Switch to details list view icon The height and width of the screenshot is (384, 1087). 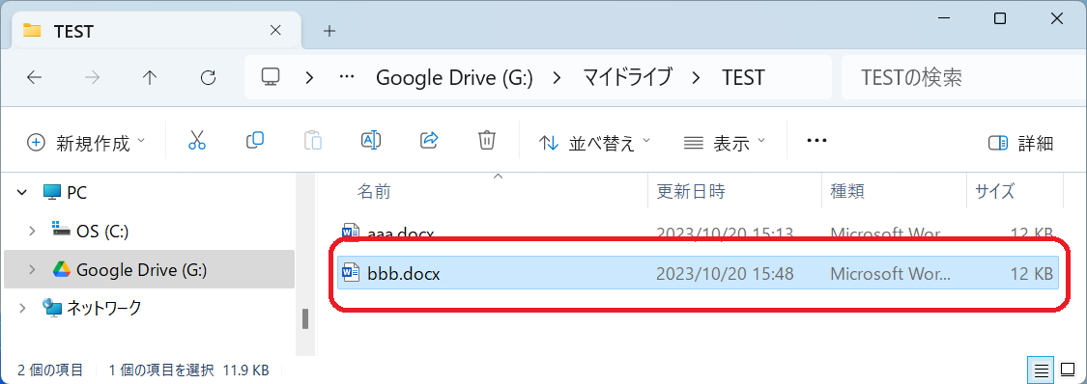point(1042,370)
